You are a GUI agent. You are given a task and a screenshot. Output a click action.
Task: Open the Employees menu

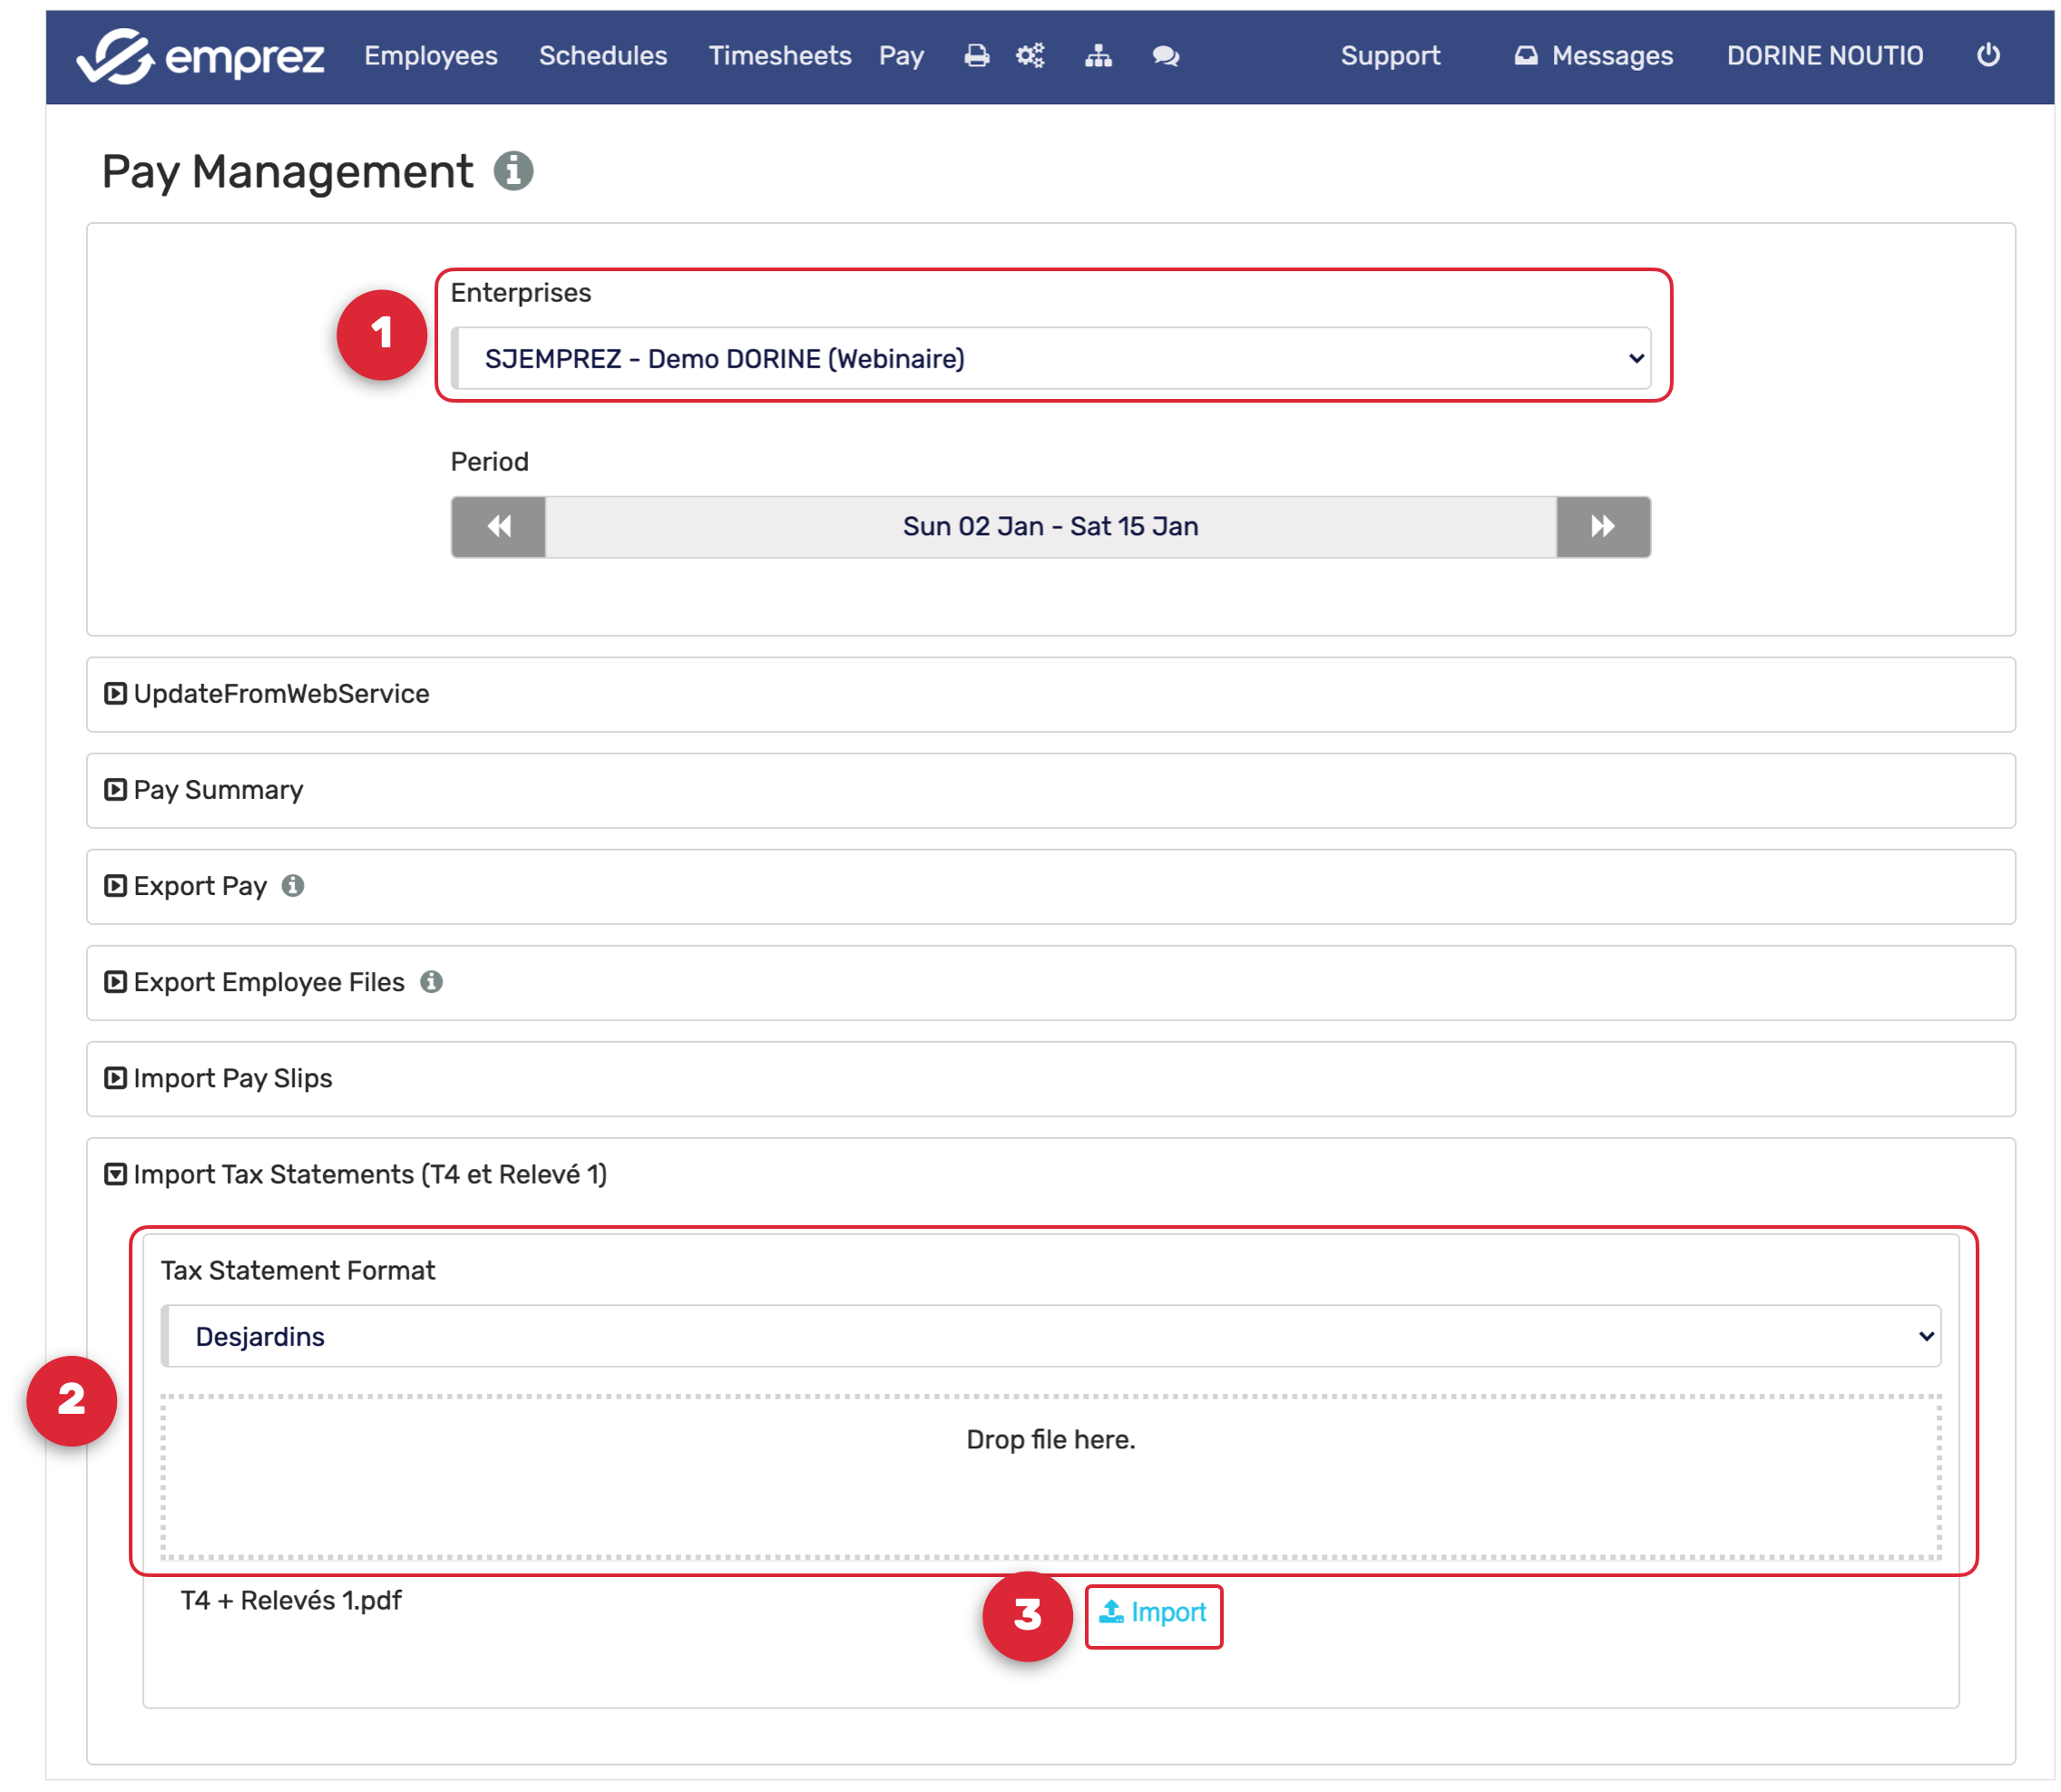pos(430,56)
